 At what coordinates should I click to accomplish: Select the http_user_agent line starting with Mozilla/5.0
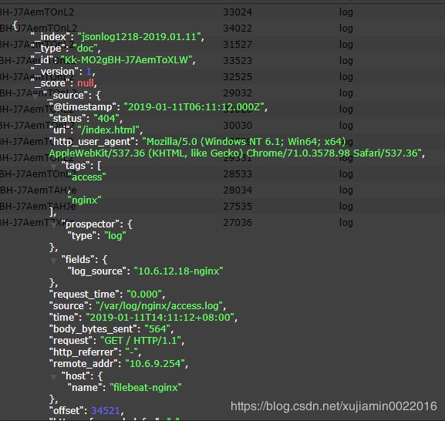[x=244, y=142]
